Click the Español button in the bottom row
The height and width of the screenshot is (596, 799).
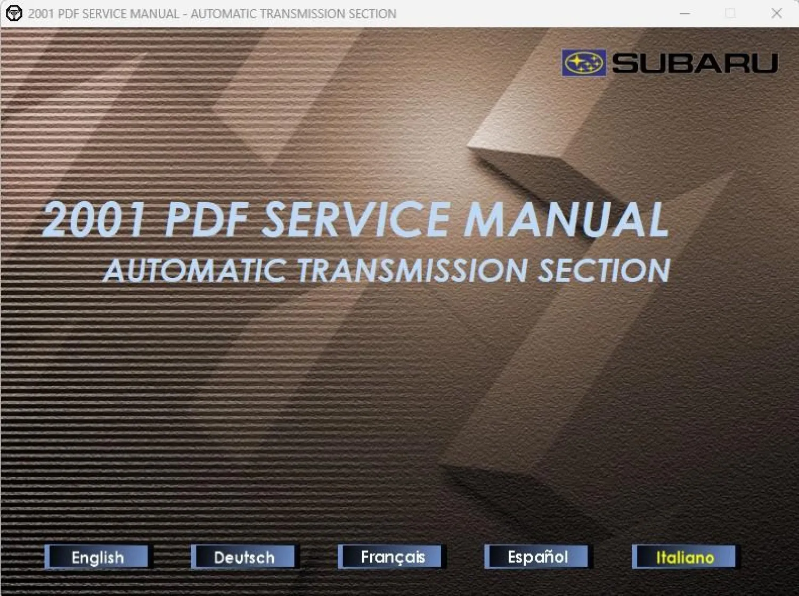point(537,557)
